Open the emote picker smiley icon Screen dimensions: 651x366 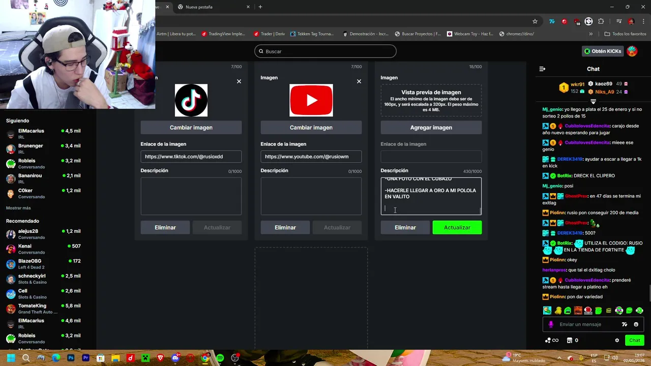coord(636,324)
